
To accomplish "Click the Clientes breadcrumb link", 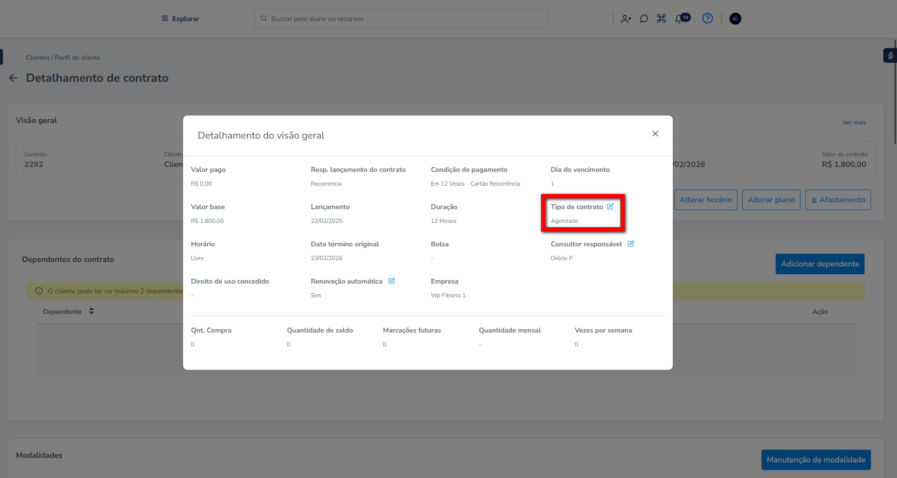I will (38, 58).
